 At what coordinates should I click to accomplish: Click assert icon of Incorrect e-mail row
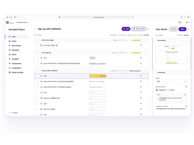(x=42, y=82)
